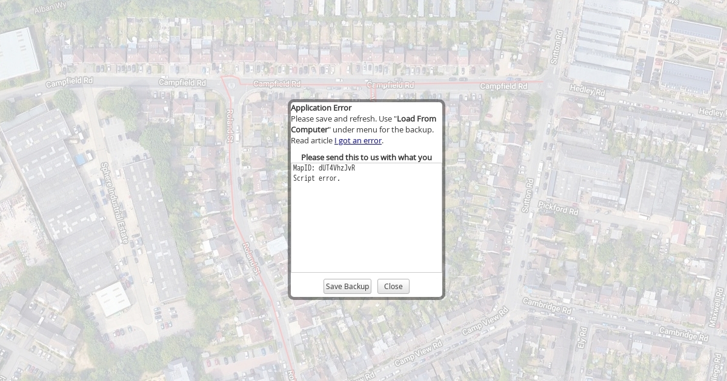Click the Ely Rd street label

click(582, 339)
